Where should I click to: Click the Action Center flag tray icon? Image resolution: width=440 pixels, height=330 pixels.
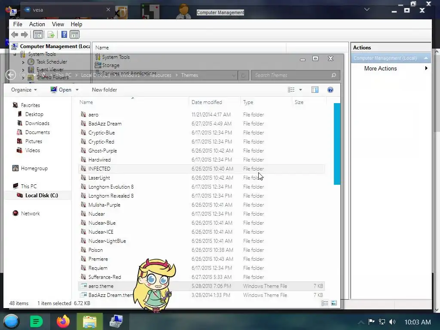(372, 322)
